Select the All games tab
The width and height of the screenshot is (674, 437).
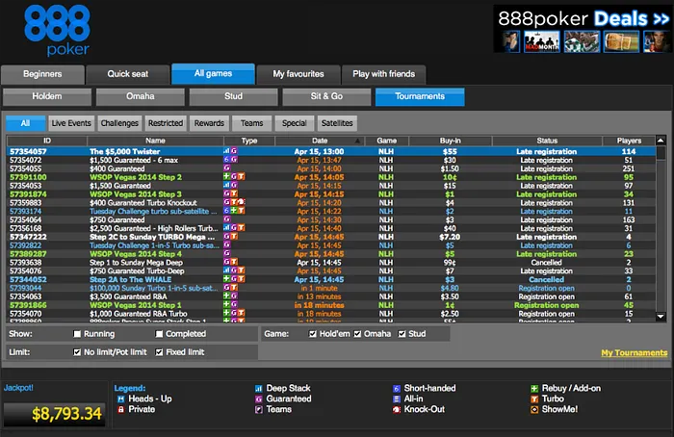(x=213, y=73)
